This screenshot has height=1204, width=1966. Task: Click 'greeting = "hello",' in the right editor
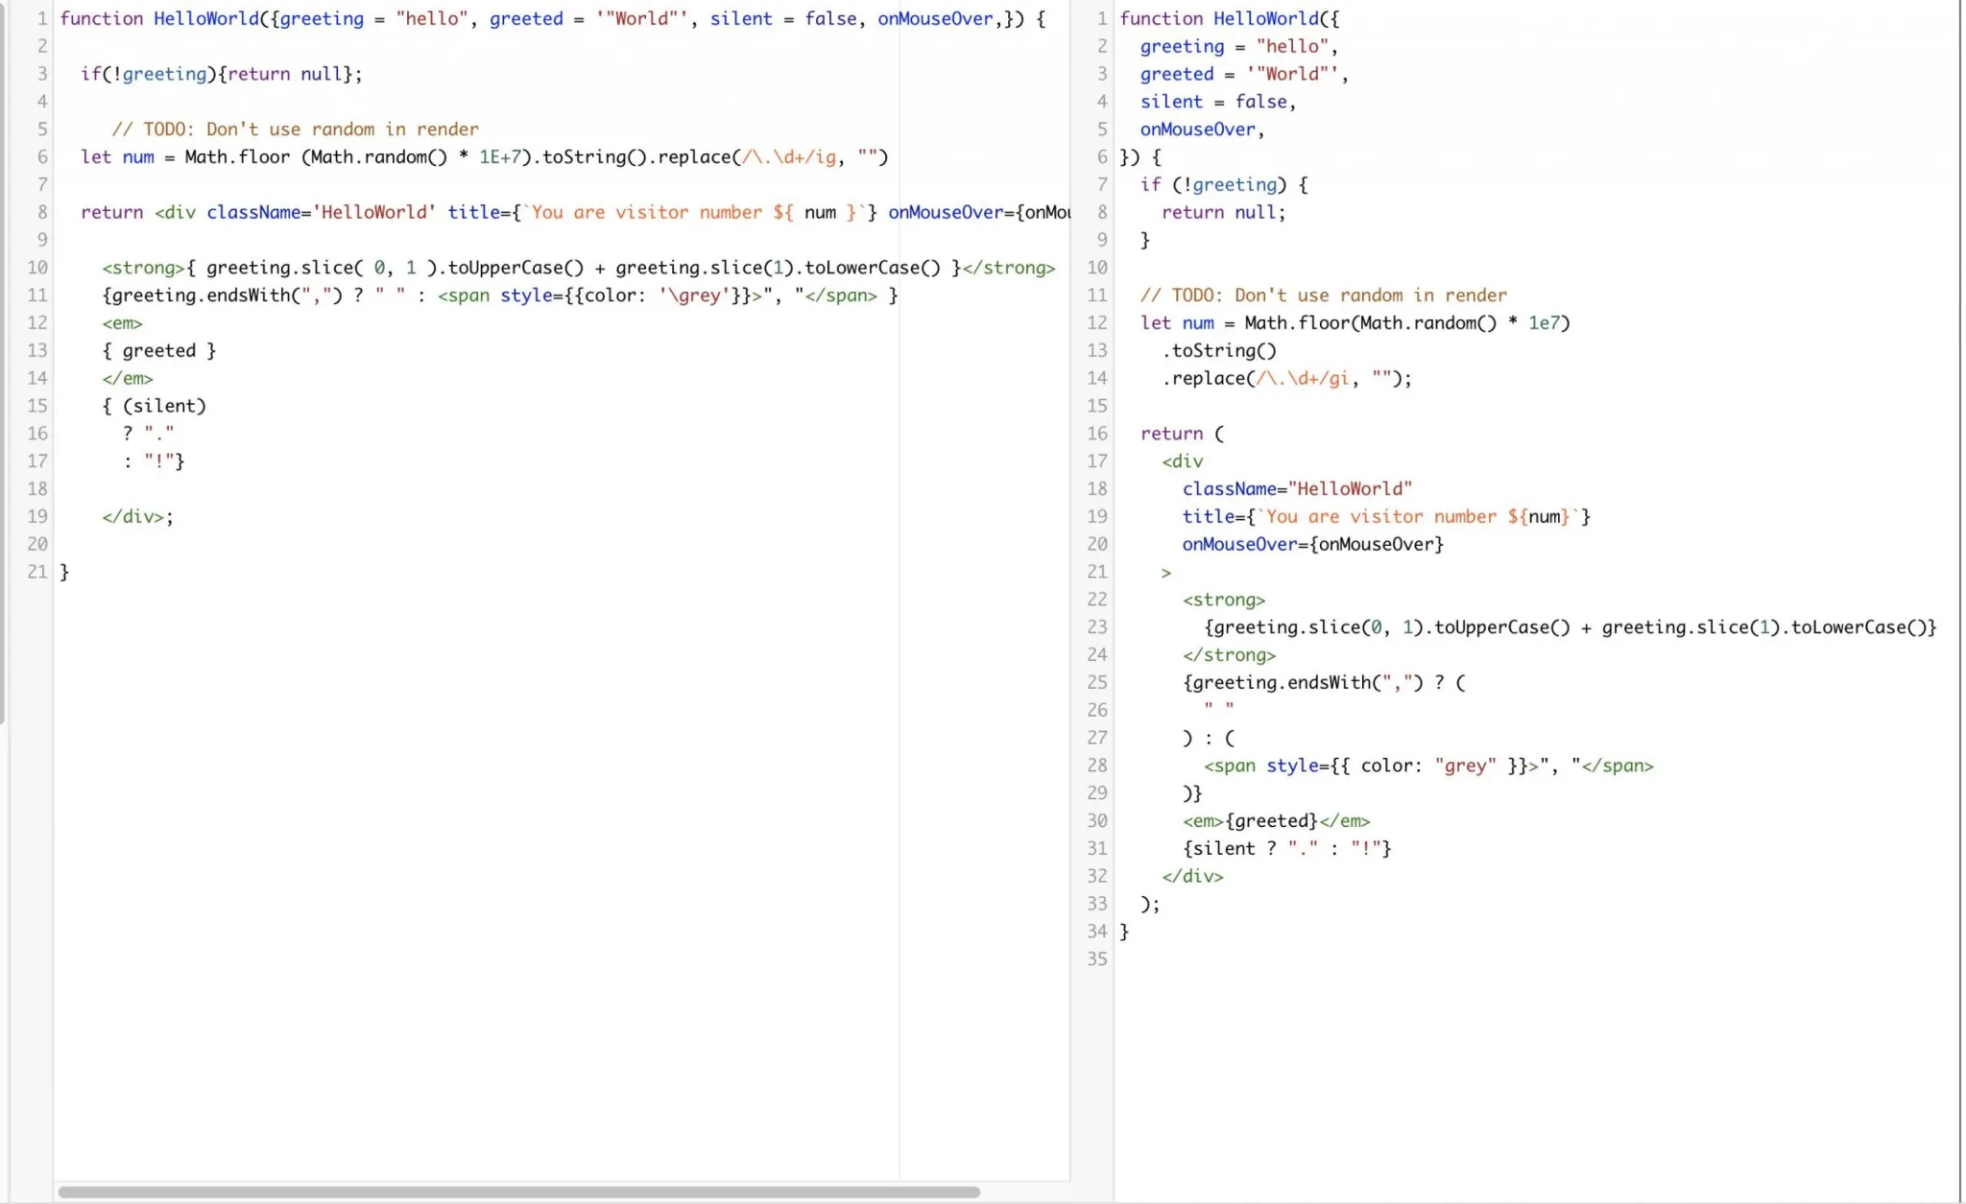(x=1239, y=46)
